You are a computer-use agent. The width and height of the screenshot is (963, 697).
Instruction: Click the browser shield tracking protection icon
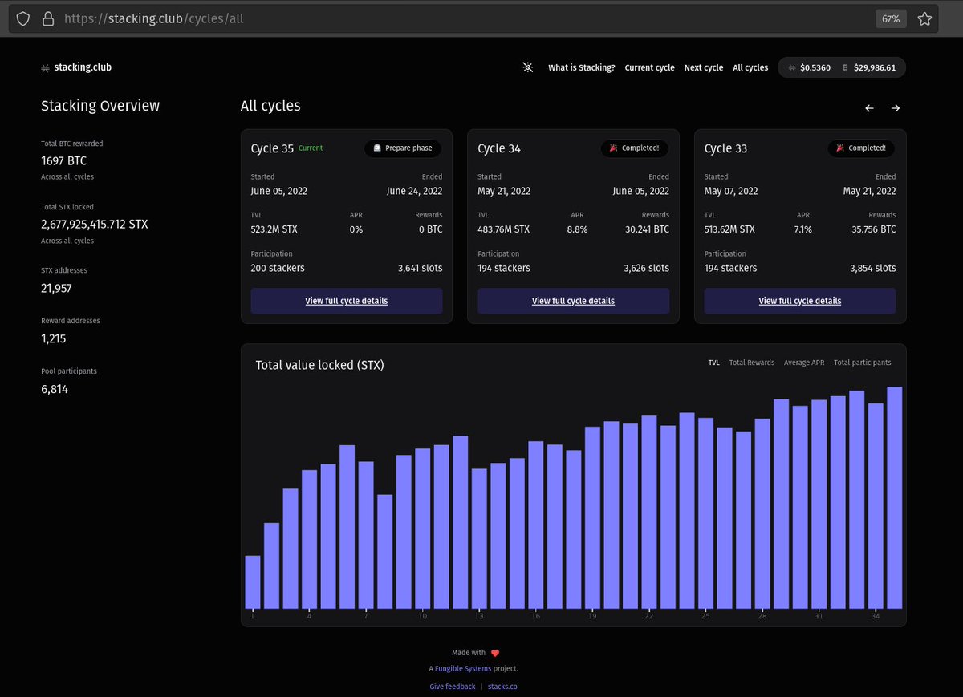[23, 18]
